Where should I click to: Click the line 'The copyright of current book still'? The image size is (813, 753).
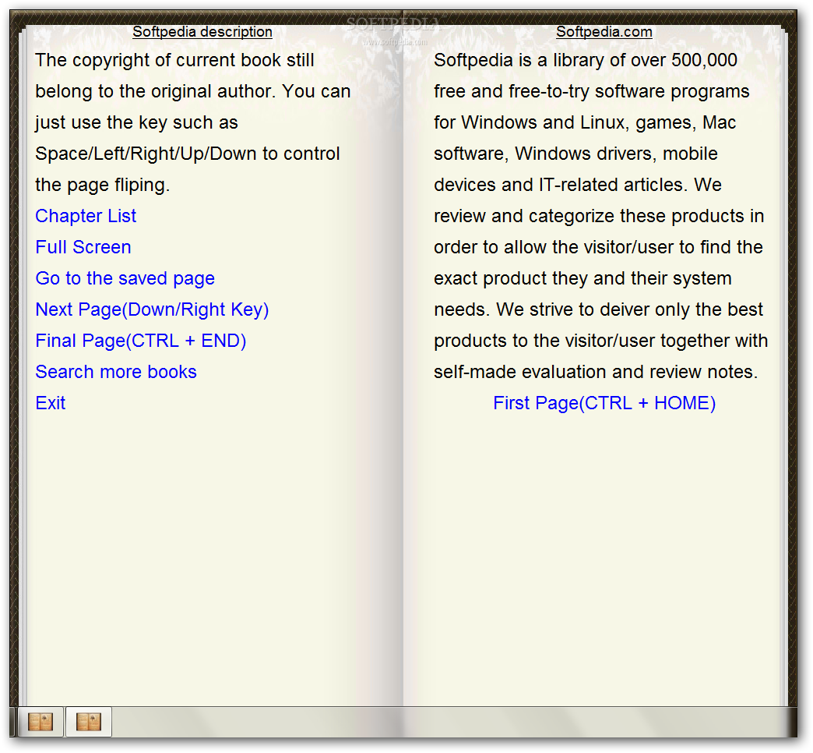(x=174, y=60)
